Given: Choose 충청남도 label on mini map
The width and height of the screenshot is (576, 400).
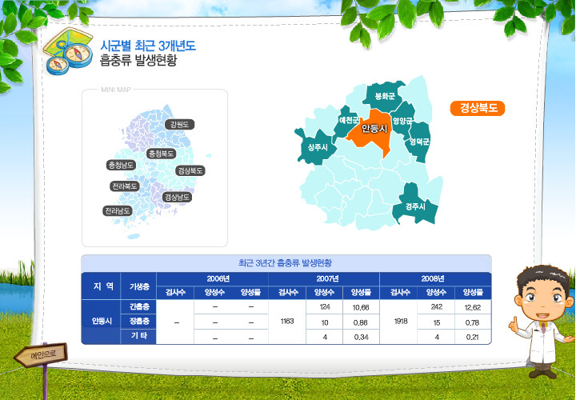Looking at the screenshot, I should coord(121,165).
